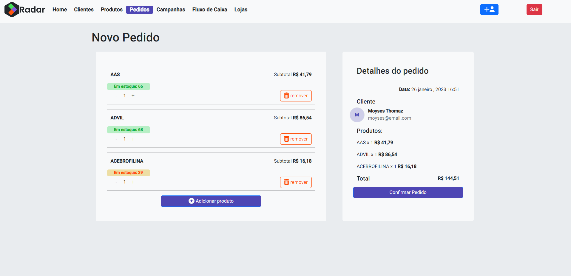The image size is (571, 276).
Task: Open the Produtos page
Action: pyautogui.click(x=111, y=10)
